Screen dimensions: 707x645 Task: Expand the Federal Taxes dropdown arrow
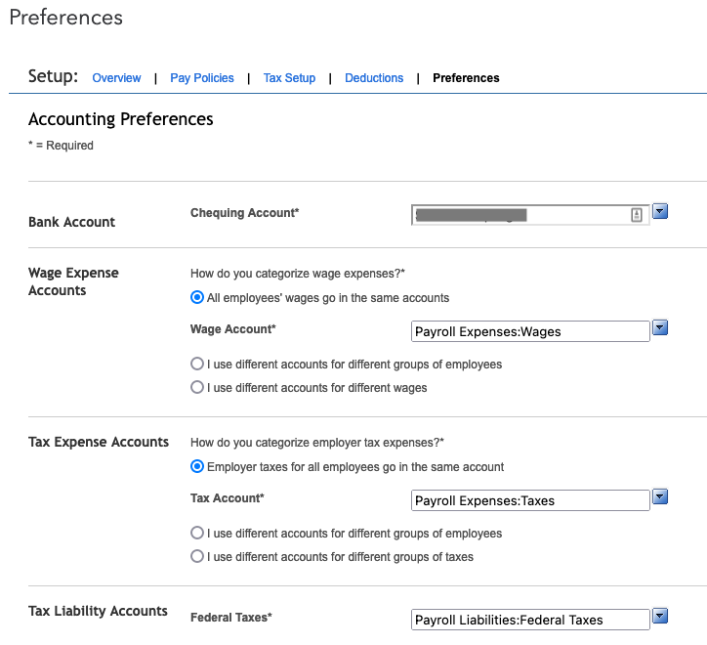click(x=660, y=616)
